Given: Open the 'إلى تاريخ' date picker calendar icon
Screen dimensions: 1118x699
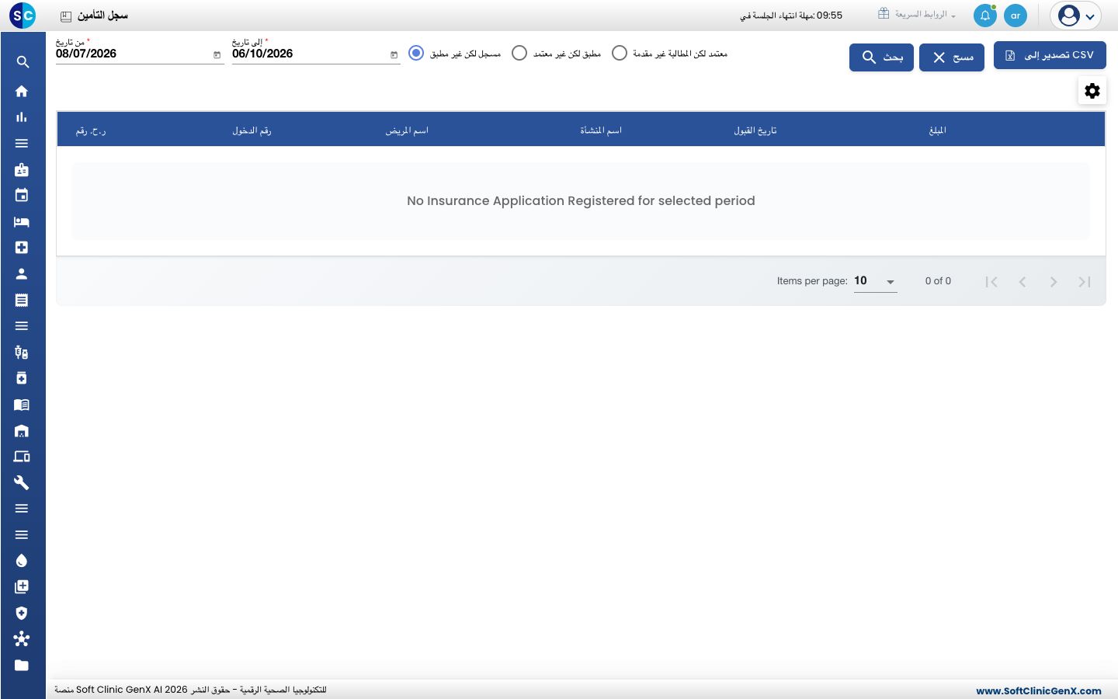Looking at the screenshot, I should pyautogui.click(x=394, y=55).
